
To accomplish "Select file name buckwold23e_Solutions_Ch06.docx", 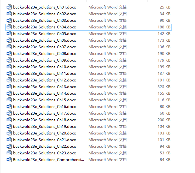I will pos(44,40).
